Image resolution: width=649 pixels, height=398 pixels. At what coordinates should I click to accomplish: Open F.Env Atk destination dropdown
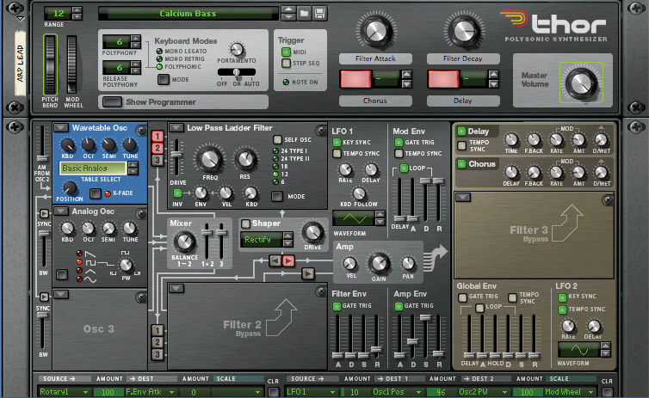pos(171,392)
